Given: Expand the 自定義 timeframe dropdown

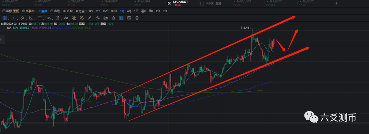Looking at the screenshot, I should pos(81,11).
